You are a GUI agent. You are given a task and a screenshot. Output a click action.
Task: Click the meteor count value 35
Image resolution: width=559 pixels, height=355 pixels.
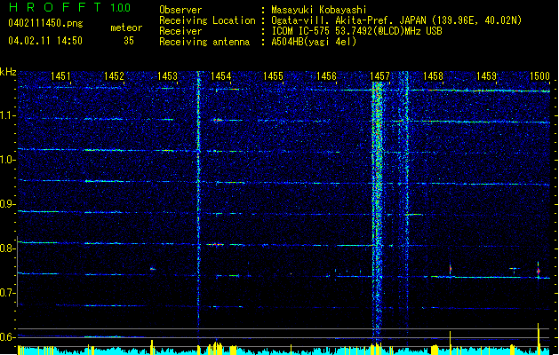pyautogui.click(x=129, y=41)
